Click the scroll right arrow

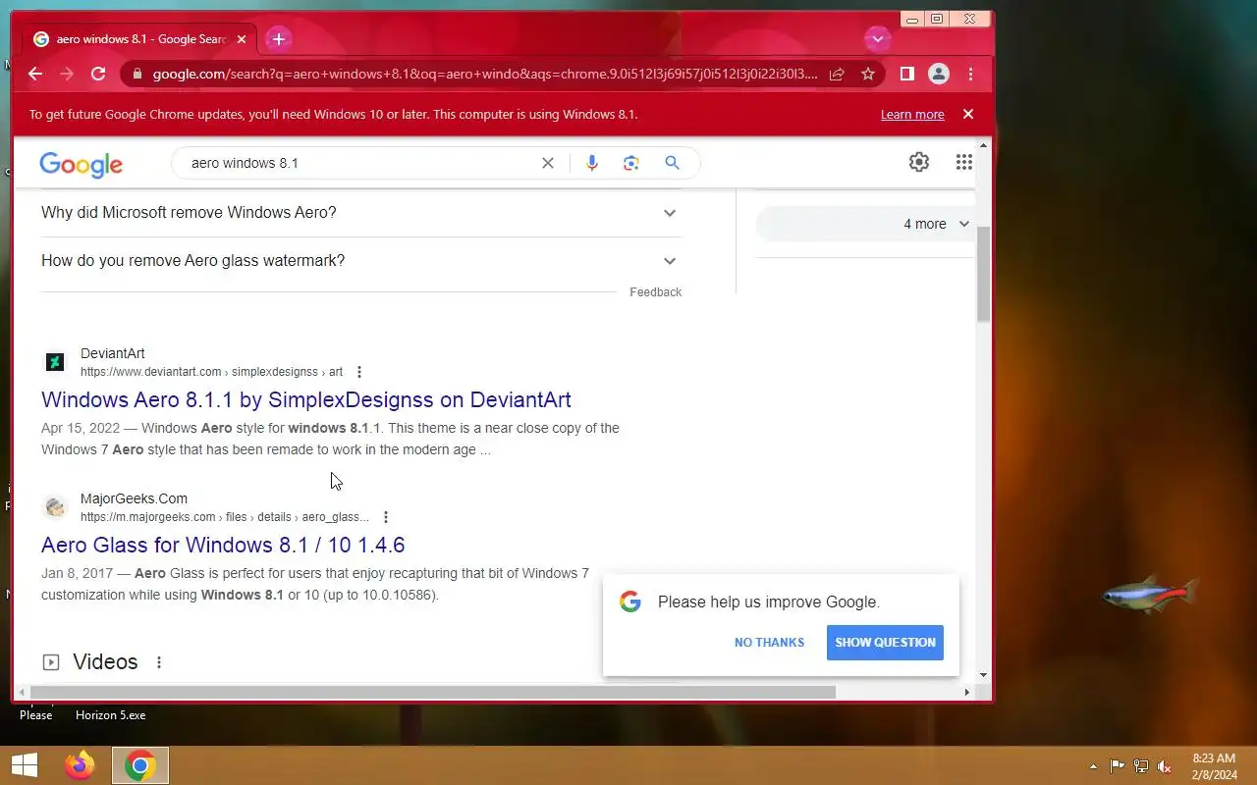[x=966, y=692]
